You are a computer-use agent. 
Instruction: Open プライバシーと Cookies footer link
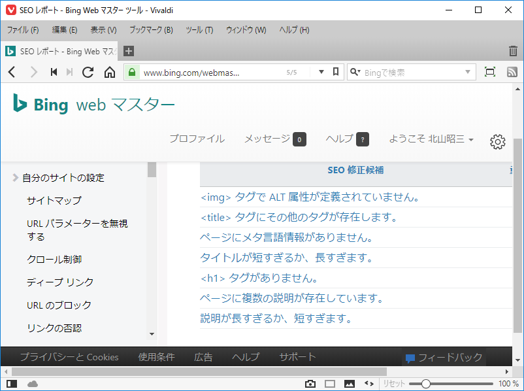coord(69,357)
